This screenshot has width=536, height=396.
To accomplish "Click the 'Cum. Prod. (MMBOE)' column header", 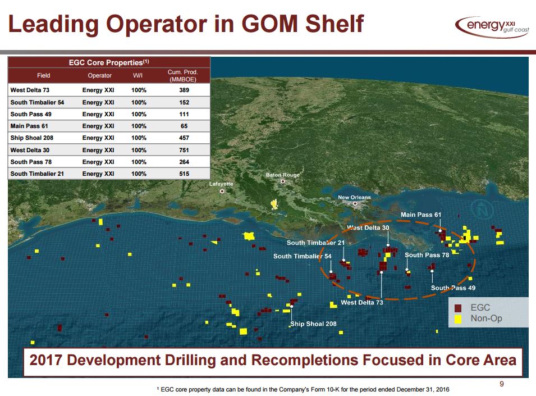I will [183, 76].
